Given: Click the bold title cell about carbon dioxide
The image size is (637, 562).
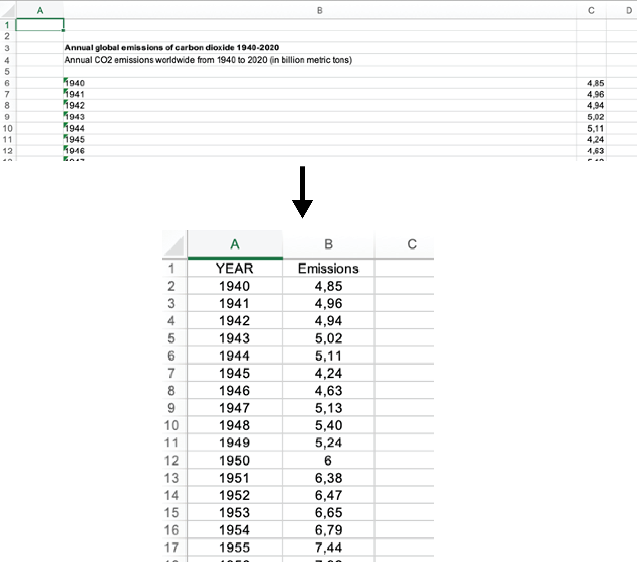Looking at the screenshot, I should 172,48.
